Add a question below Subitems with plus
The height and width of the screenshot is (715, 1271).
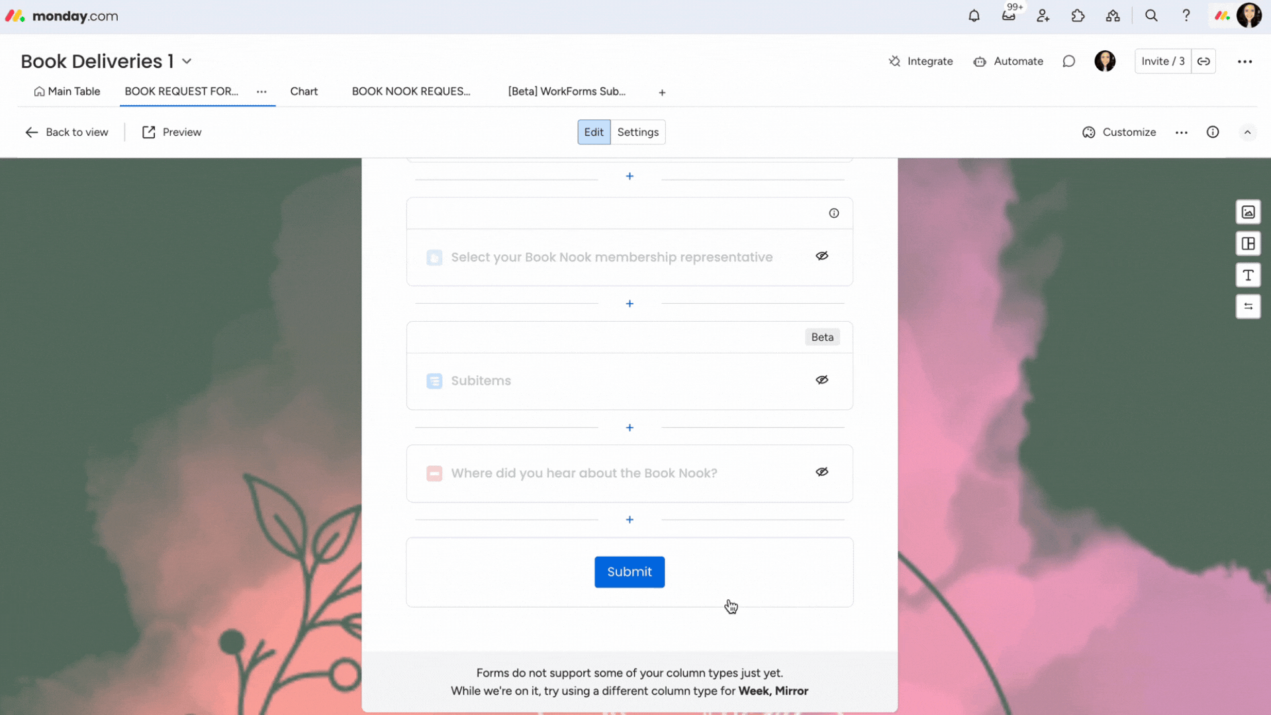629,427
